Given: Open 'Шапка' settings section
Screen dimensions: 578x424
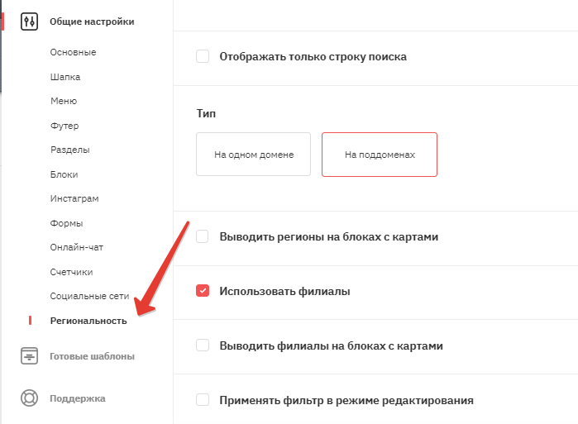Looking at the screenshot, I should [x=65, y=77].
